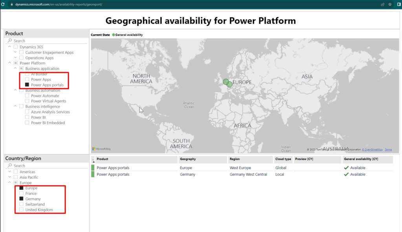This screenshot has width=402, height=232.
Task: Collapse the Business automation node
Action: tap(15, 90)
